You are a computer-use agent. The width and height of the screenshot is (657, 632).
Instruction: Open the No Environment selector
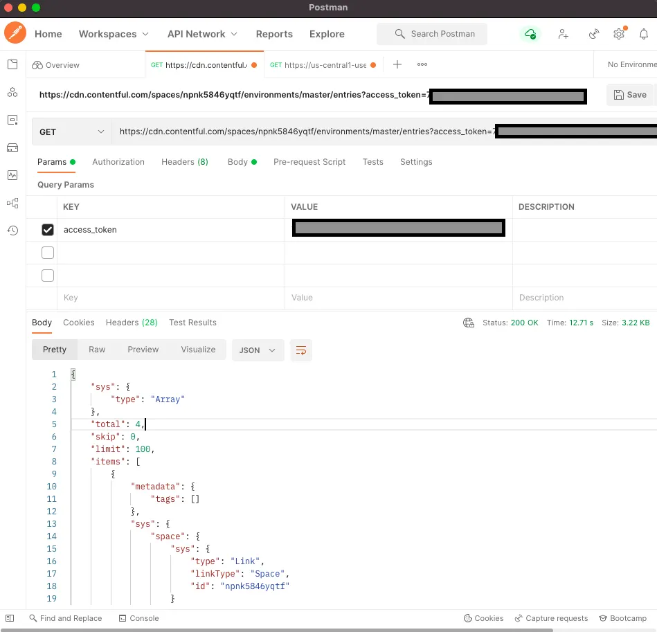click(x=632, y=64)
